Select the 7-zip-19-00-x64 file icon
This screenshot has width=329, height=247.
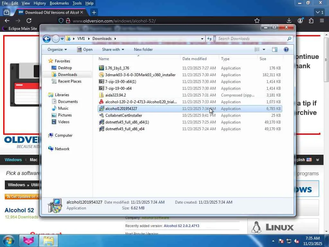pyautogui.click(x=101, y=88)
